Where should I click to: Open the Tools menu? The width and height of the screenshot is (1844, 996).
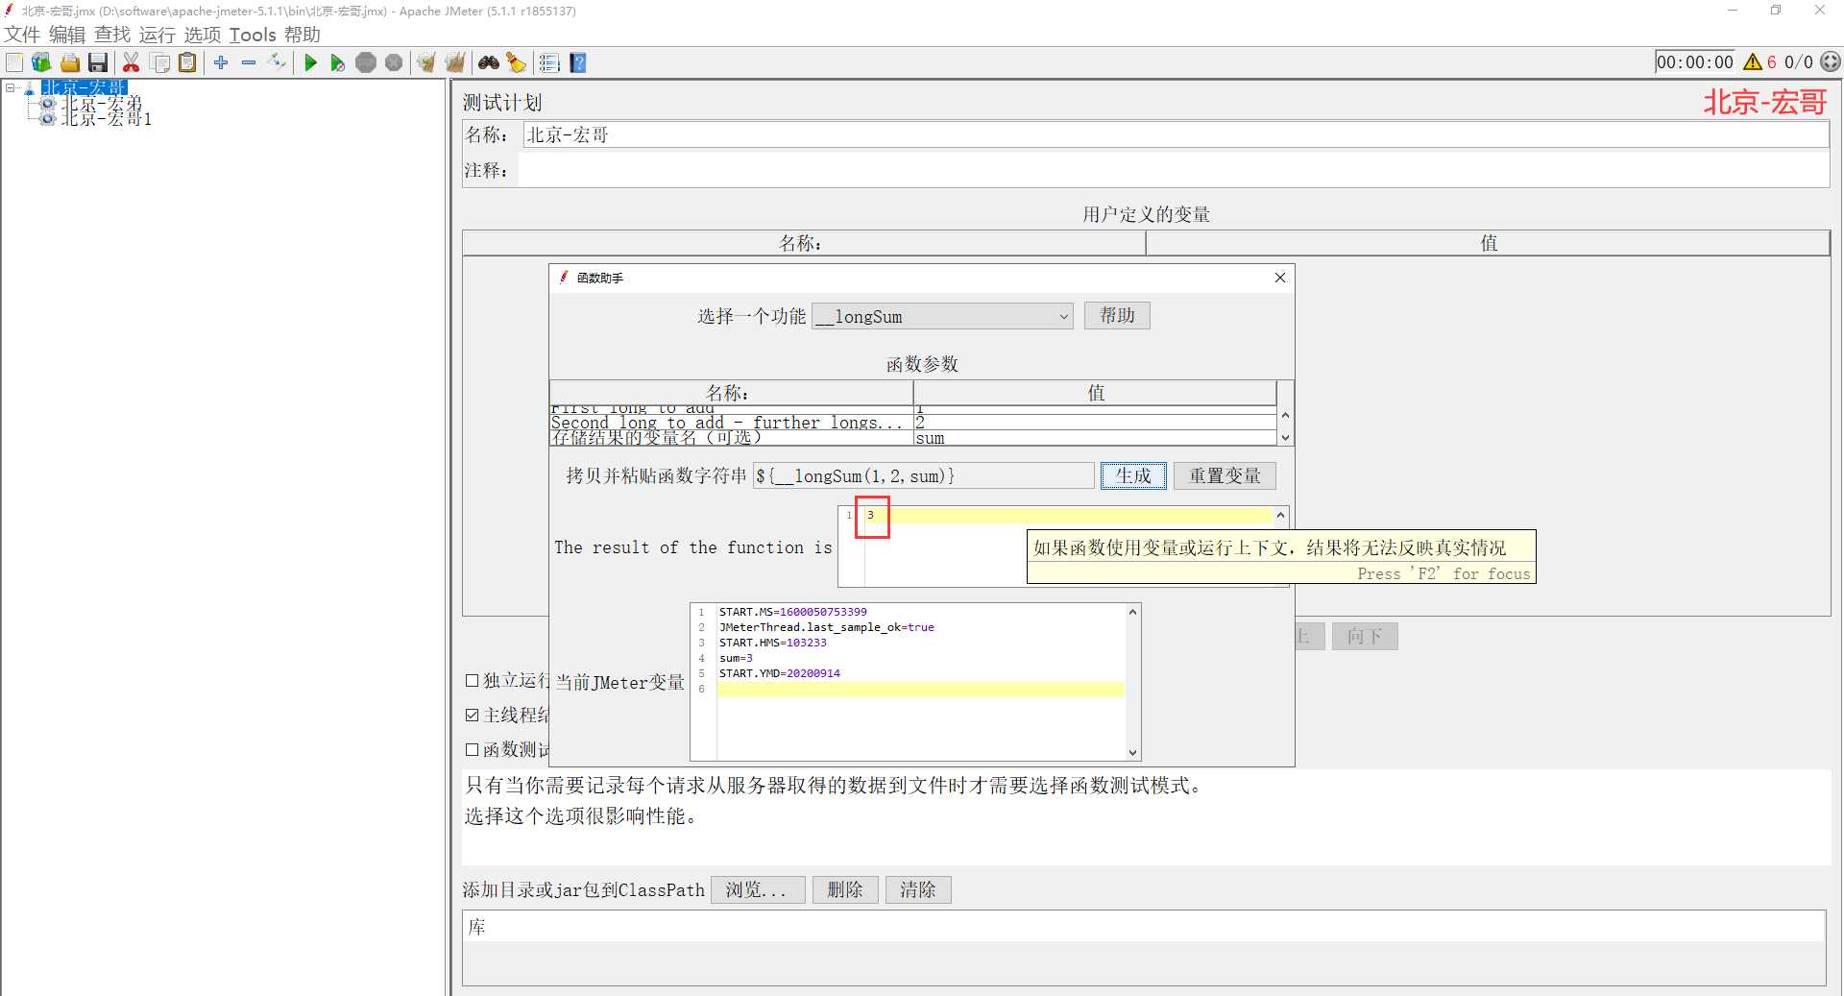tap(253, 35)
